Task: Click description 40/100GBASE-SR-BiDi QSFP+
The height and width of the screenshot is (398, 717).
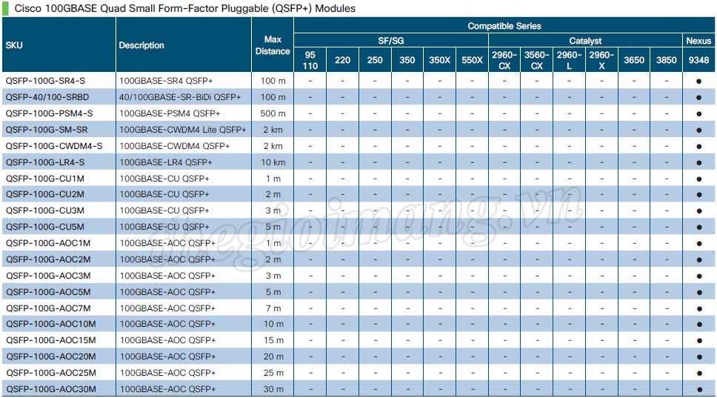Action: coord(180,97)
